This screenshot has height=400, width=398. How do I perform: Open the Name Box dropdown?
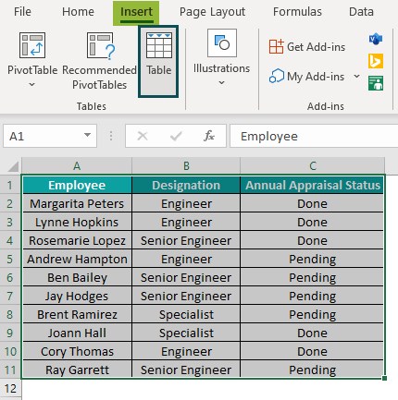(x=88, y=135)
